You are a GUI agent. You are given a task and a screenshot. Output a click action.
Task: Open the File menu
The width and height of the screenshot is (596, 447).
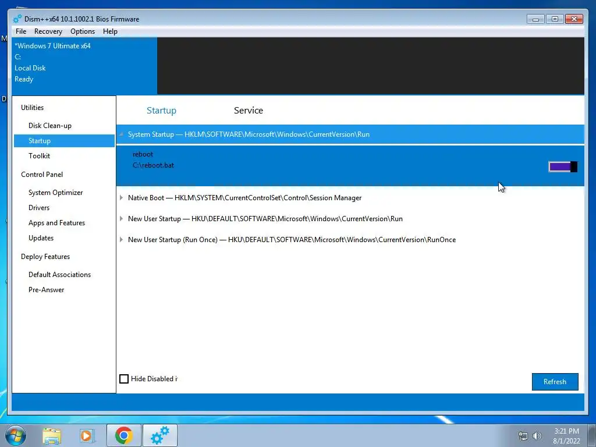(x=21, y=31)
